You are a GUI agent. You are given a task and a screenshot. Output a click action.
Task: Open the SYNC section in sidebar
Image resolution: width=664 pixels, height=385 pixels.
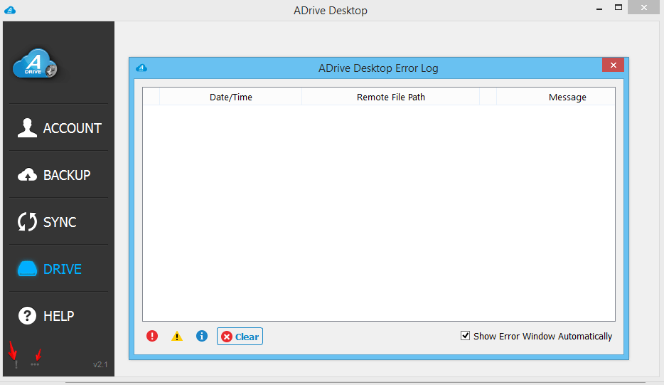click(47, 222)
